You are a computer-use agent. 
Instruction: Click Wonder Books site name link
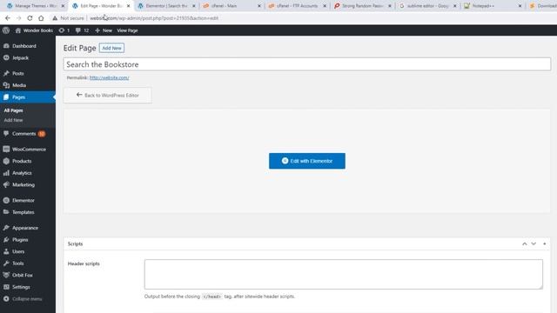pos(38,30)
